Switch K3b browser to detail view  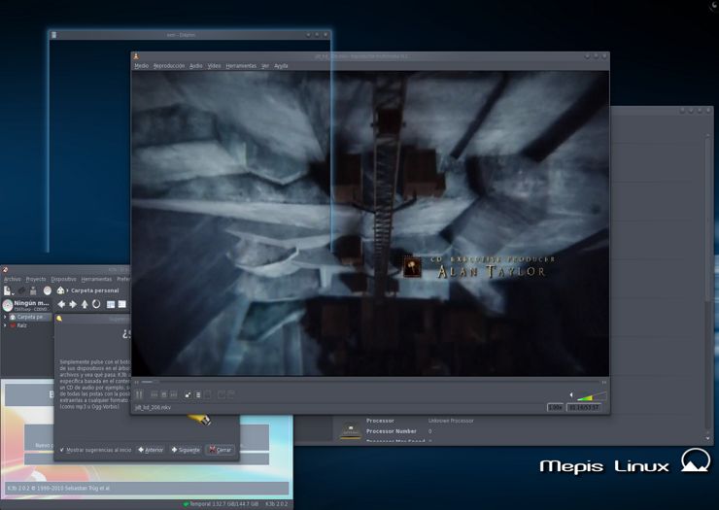coord(122,304)
